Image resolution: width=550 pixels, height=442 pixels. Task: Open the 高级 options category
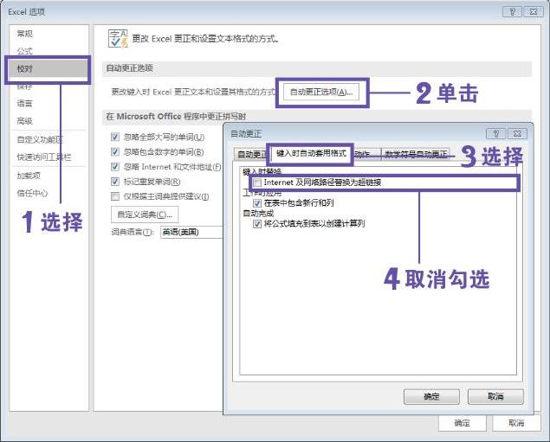tap(24, 121)
